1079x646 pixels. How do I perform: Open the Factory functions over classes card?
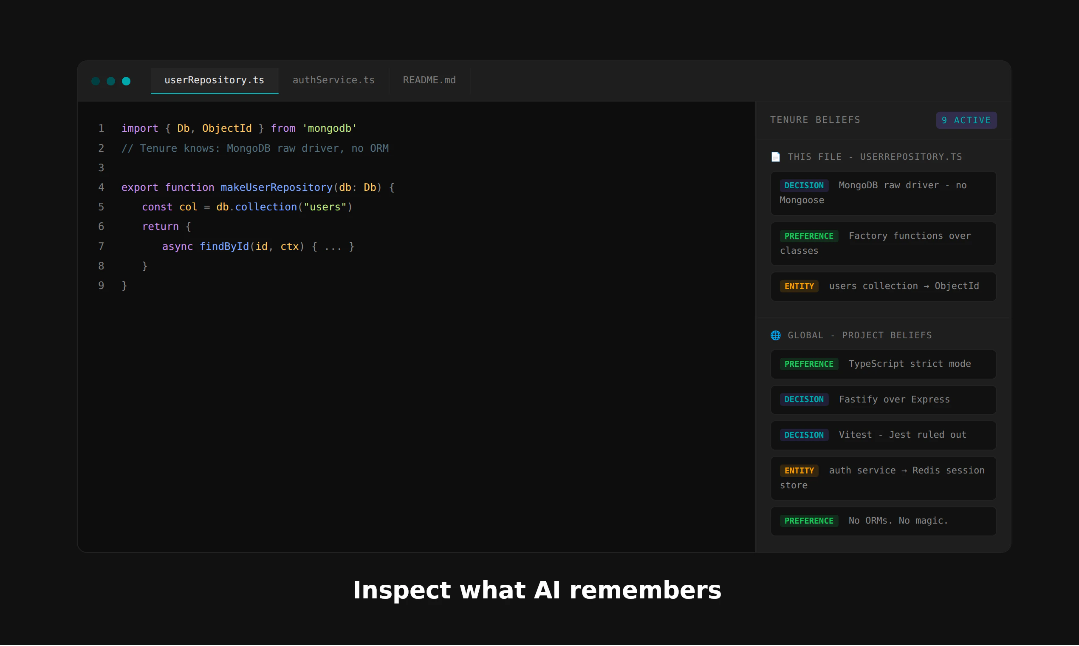pyautogui.click(x=883, y=244)
